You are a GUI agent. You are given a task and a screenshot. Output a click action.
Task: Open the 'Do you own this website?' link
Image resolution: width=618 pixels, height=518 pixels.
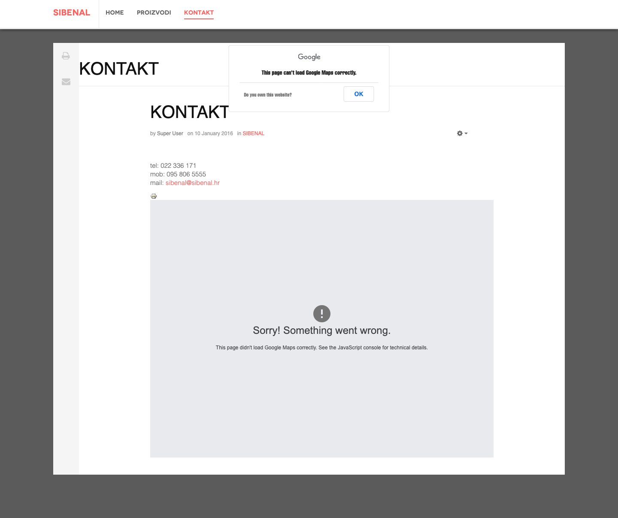[268, 95]
